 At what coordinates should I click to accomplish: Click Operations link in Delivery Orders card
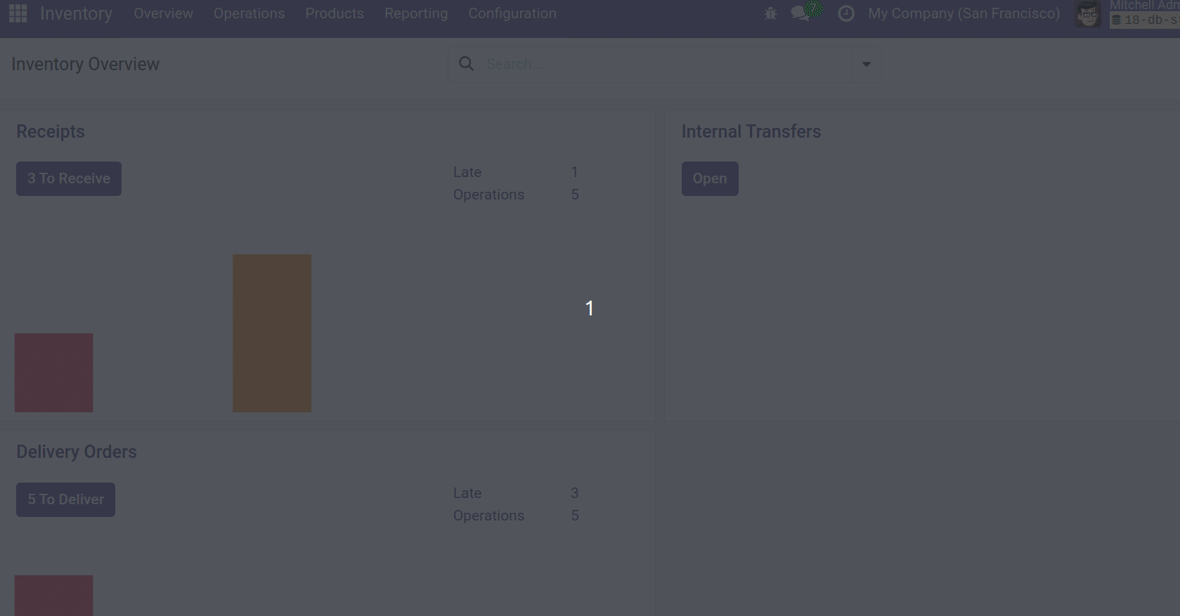(488, 516)
